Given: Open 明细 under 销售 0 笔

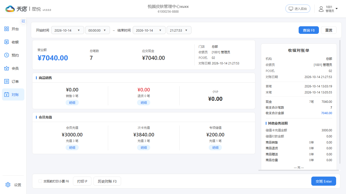Looking at the screenshot, I should (72, 103).
